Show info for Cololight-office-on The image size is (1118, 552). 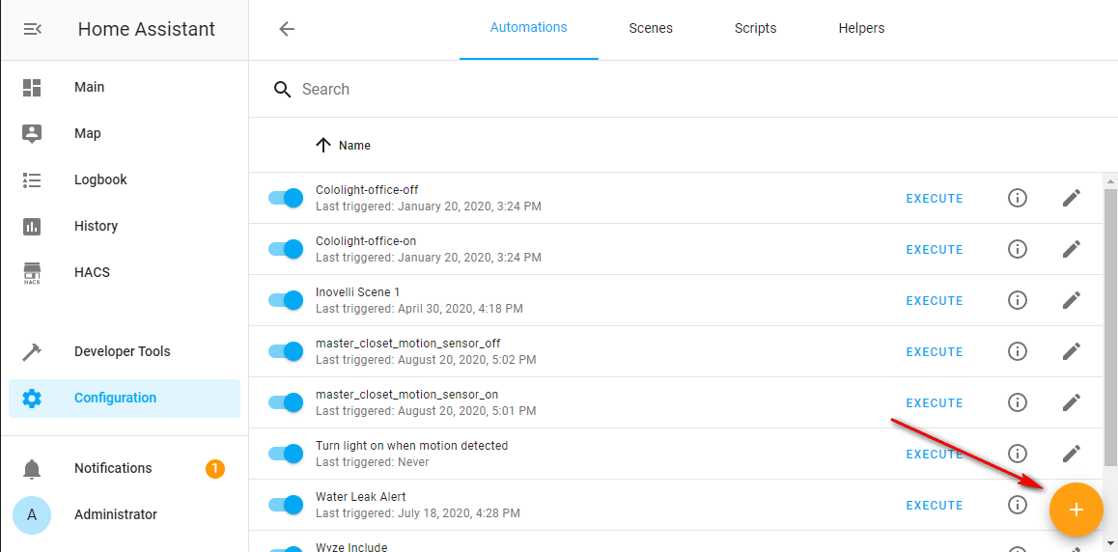[x=1018, y=249]
